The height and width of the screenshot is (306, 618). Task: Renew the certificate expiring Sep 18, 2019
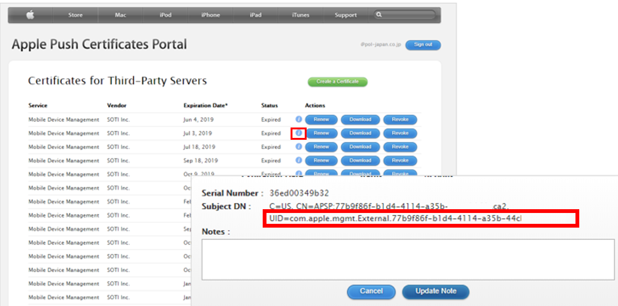[321, 161]
